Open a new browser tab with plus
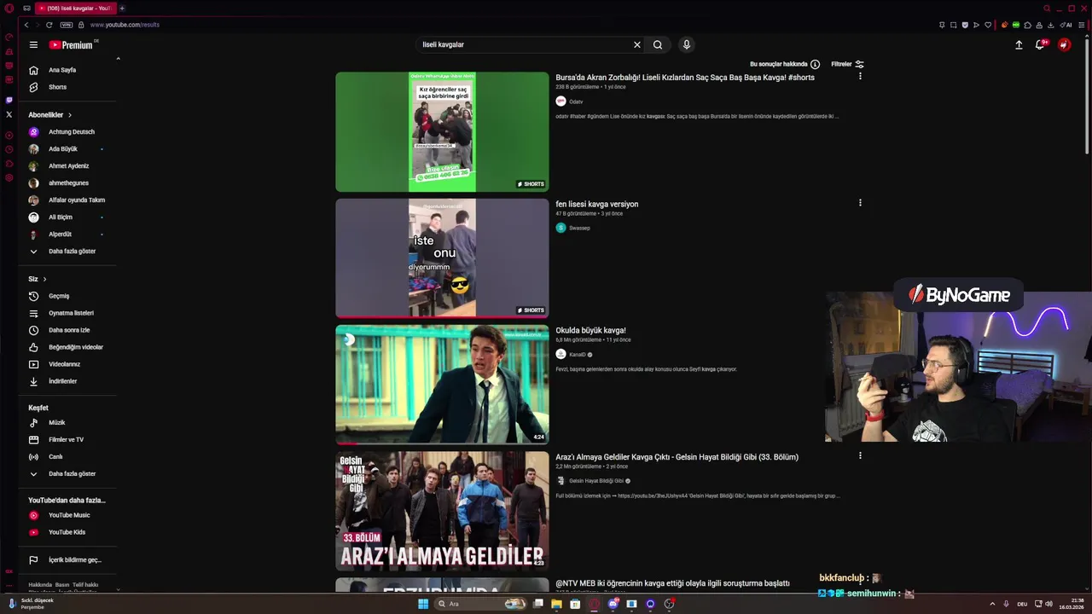Screen dimensions: 1092x614 [122, 8]
